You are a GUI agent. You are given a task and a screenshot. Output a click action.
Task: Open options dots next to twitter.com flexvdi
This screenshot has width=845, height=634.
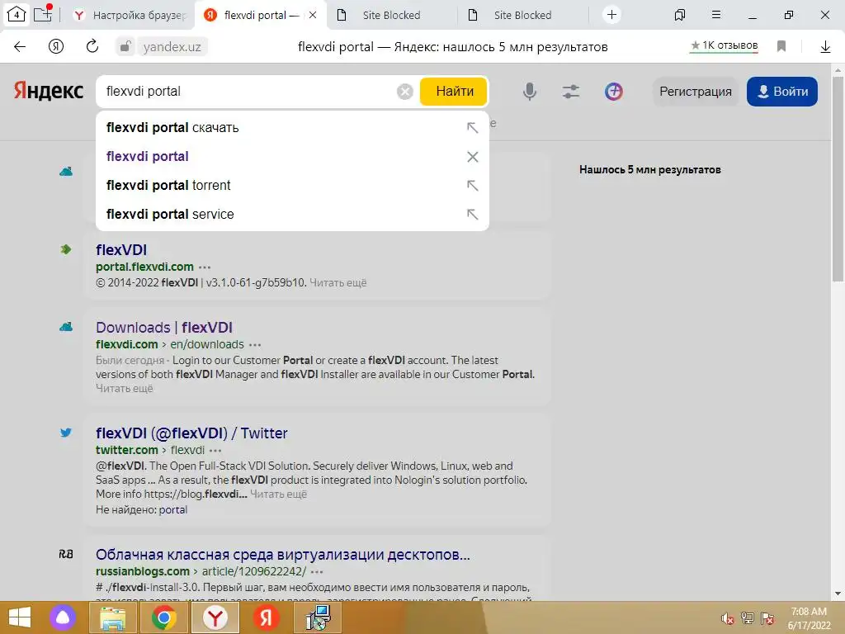pos(215,451)
